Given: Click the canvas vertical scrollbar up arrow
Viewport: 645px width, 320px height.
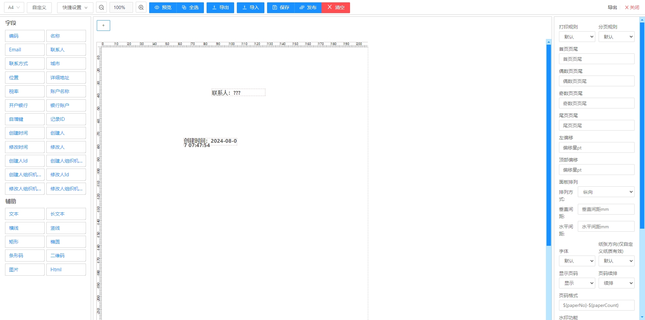Looking at the screenshot, I should coord(549,42).
